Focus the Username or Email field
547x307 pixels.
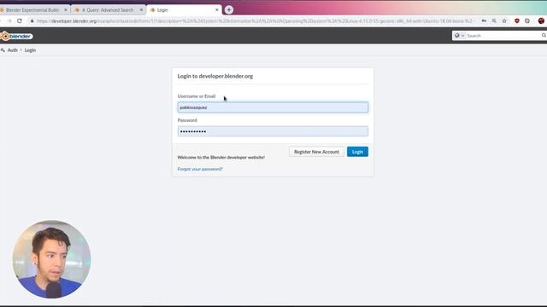coord(273,107)
